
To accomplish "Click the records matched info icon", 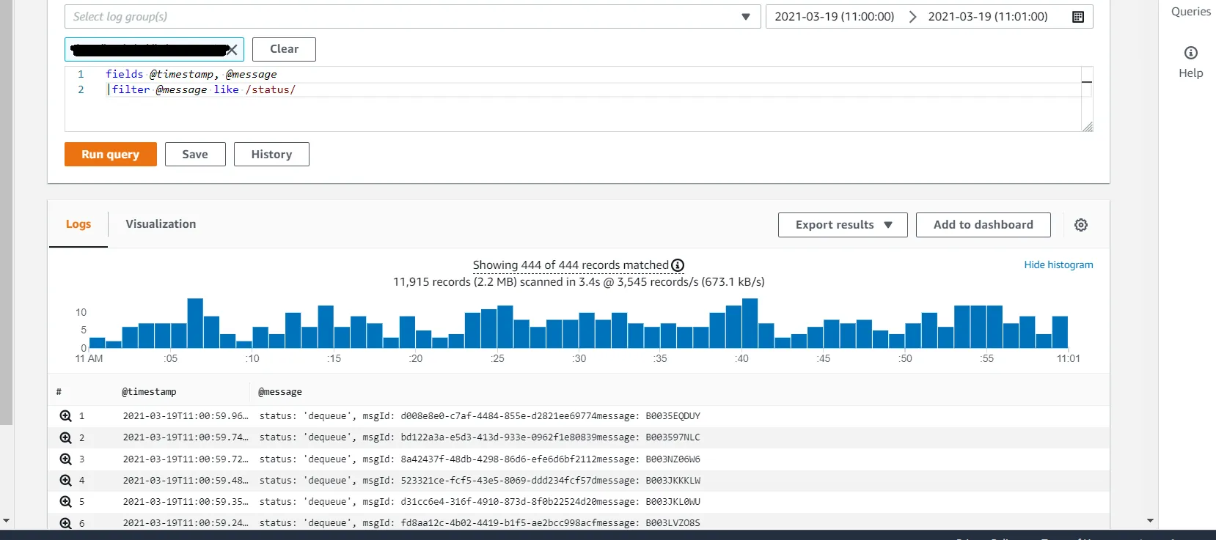I will [678, 265].
